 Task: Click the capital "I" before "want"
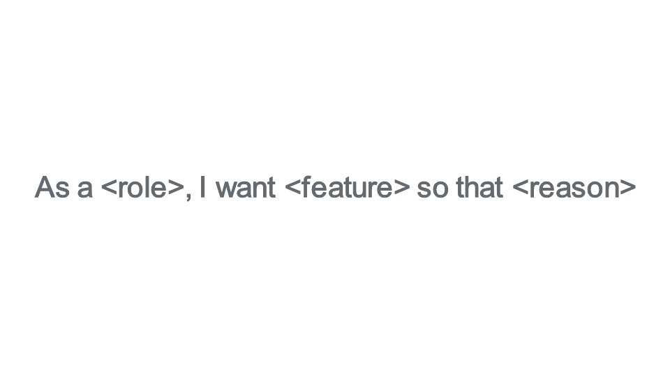tap(202, 187)
